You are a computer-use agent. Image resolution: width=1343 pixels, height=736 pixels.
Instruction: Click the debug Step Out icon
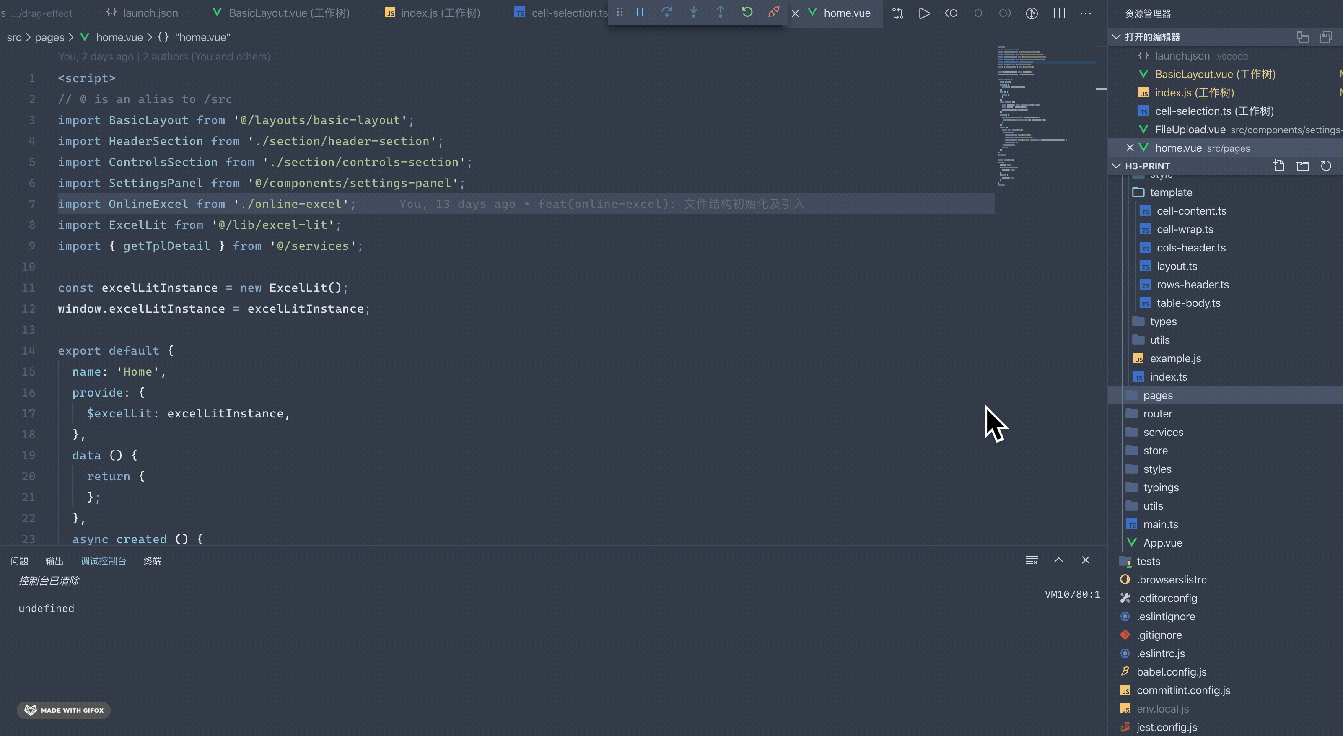pyautogui.click(x=720, y=12)
